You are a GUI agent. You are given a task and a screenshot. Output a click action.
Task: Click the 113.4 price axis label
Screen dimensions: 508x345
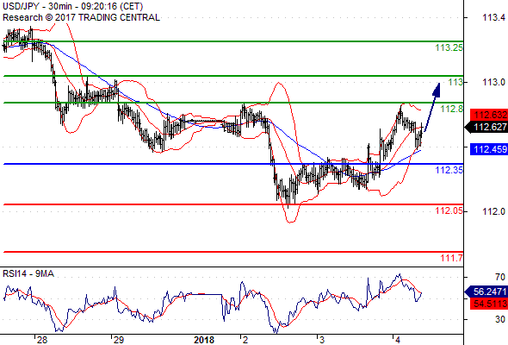(x=493, y=17)
